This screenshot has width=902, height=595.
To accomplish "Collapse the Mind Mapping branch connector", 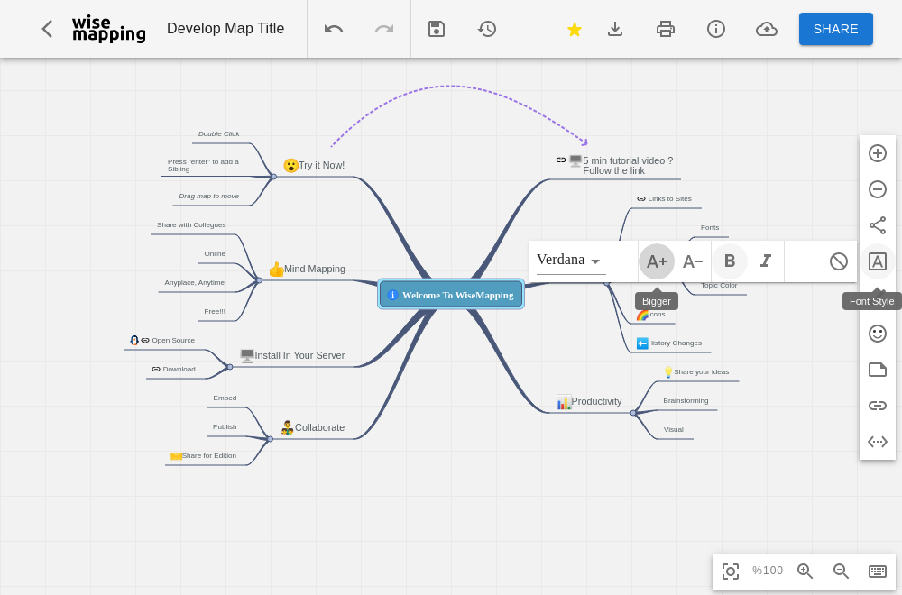I will coord(260,280).
